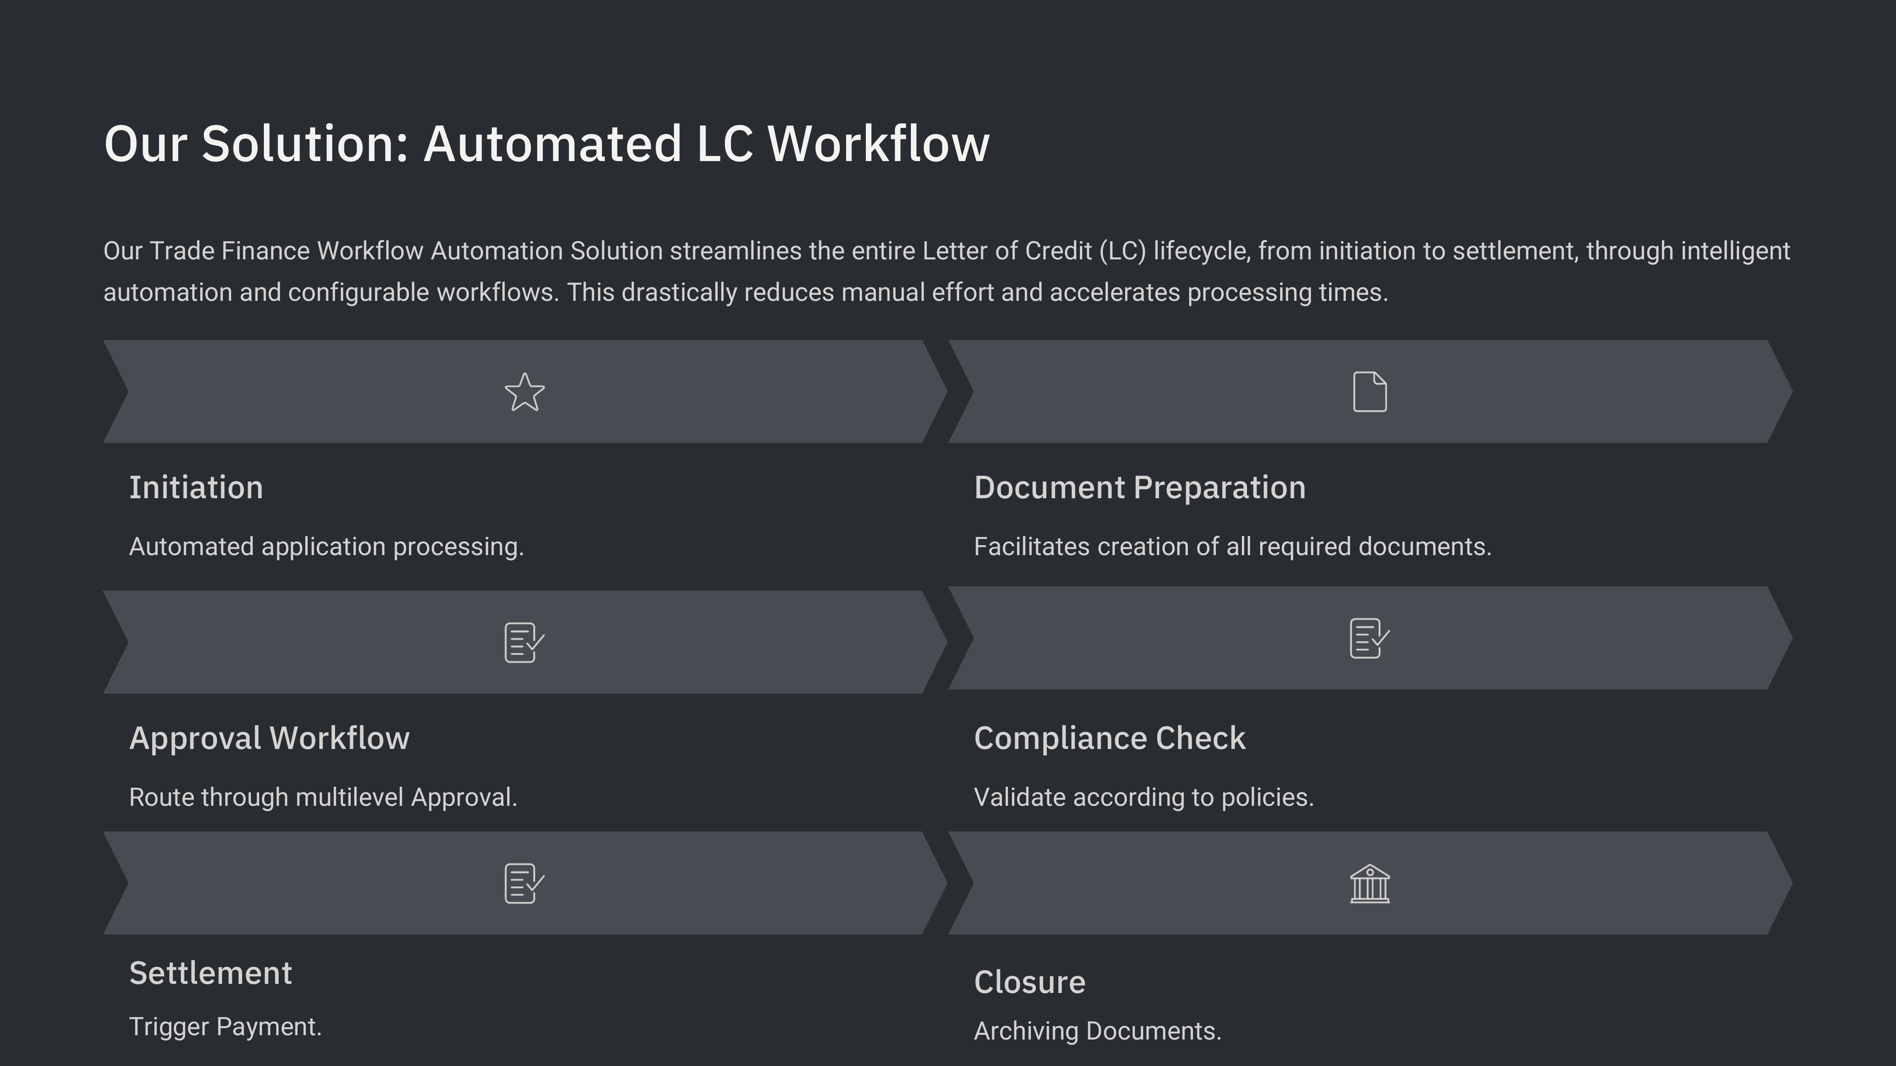1896x1066 pixels.
Task: Click the Trade Finance intro paragraph
Action: tap(946, 272)
